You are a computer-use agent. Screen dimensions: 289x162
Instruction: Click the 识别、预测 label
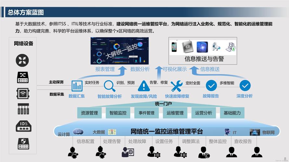(125, 83)
